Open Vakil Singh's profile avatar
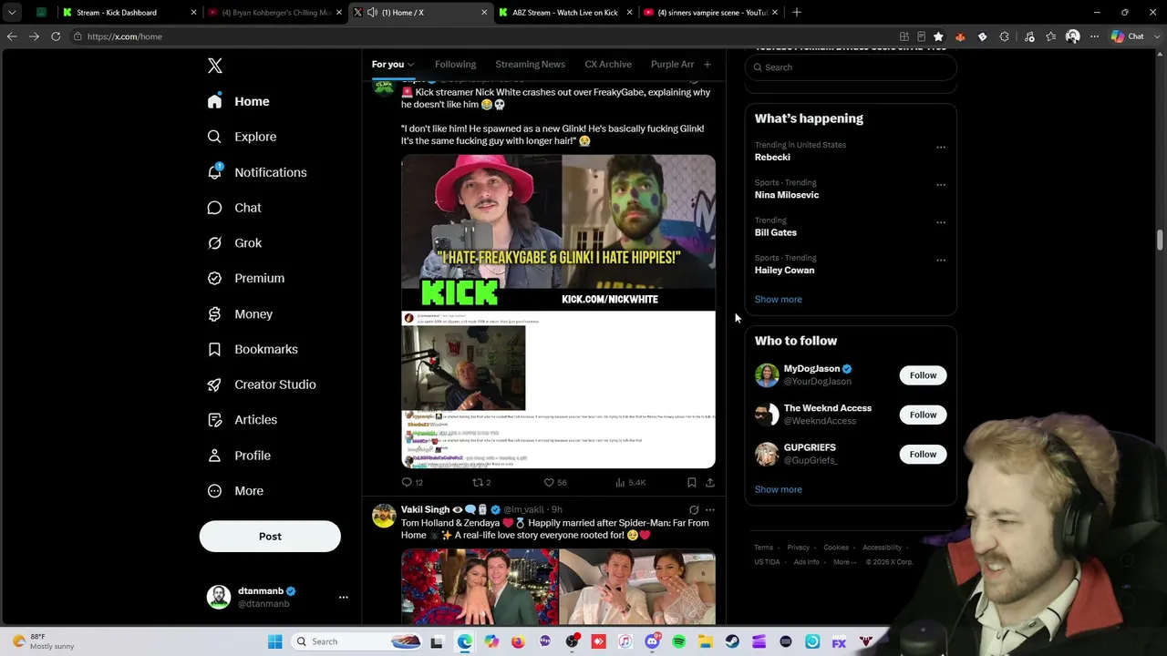1167x656 pixels. click(x=384, y=517)
